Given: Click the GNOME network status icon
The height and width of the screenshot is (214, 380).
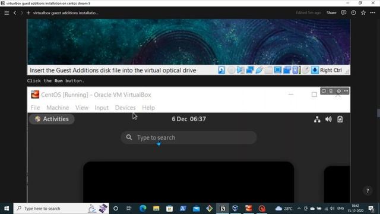Looking at the screenshot, I should (317, 119).
